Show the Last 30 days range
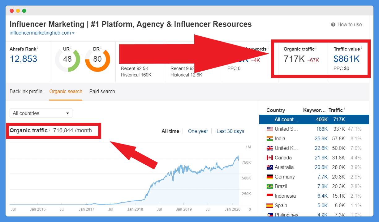 point(230,131)
